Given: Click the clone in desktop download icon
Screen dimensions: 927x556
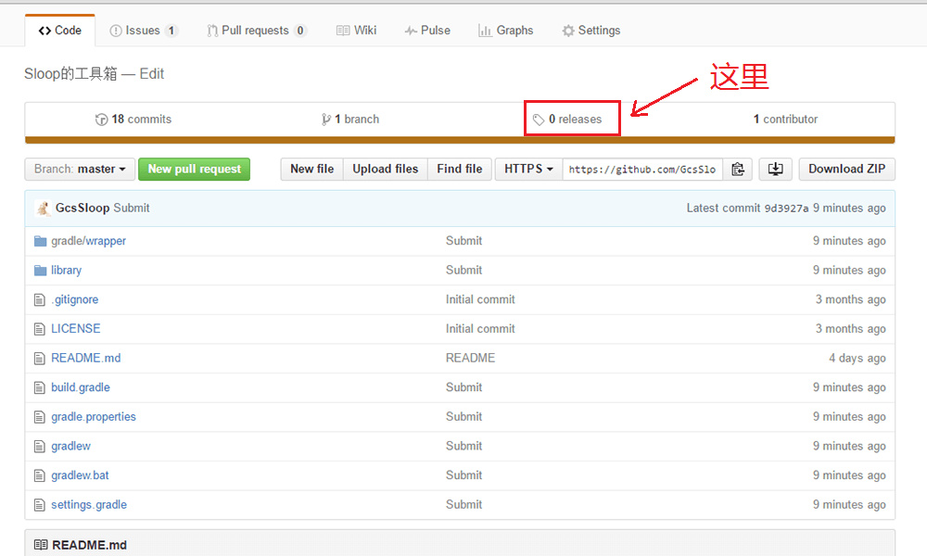Looking at the screenshot, I should coord(775,169).
